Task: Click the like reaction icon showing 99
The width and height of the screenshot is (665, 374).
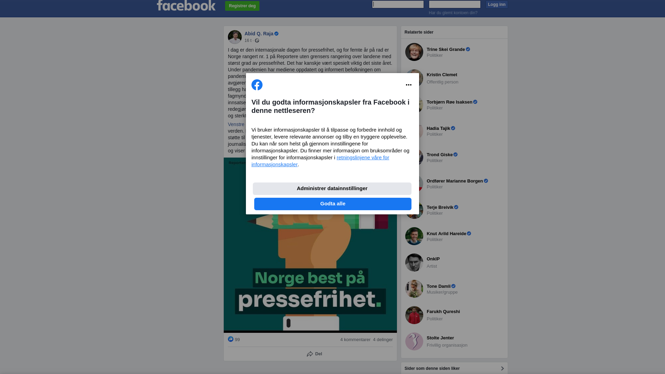Action: 231,339
